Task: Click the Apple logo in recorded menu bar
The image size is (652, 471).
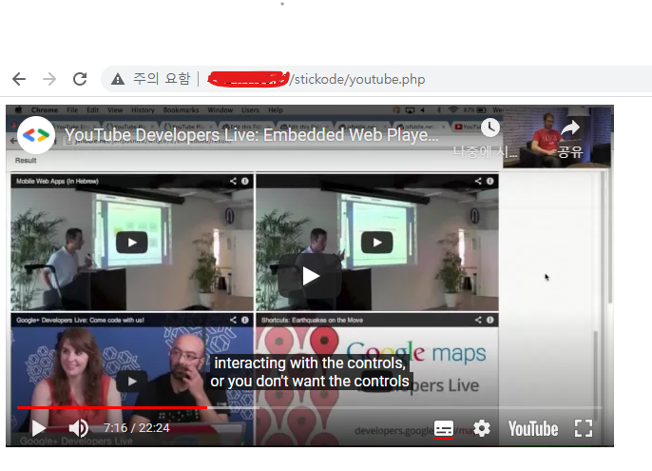Action: point(18,110)
